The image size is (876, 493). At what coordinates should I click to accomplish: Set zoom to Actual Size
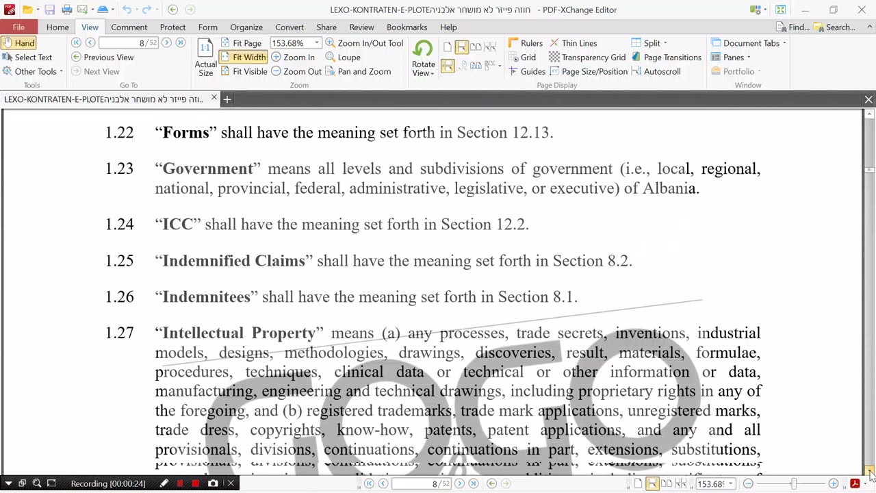coord(205,58)
